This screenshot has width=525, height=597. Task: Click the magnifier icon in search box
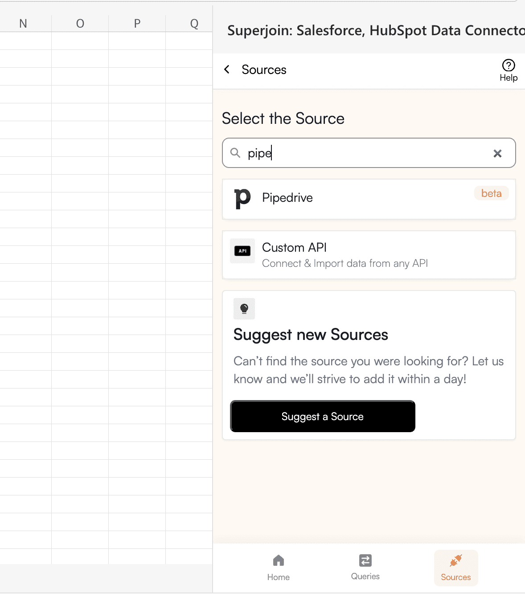coord(235,153)
